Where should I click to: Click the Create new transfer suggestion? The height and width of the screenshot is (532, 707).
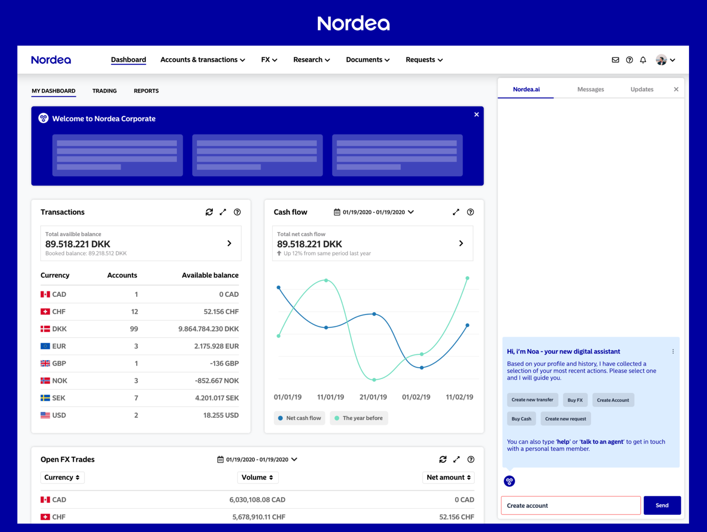click(x=532, y=400)
